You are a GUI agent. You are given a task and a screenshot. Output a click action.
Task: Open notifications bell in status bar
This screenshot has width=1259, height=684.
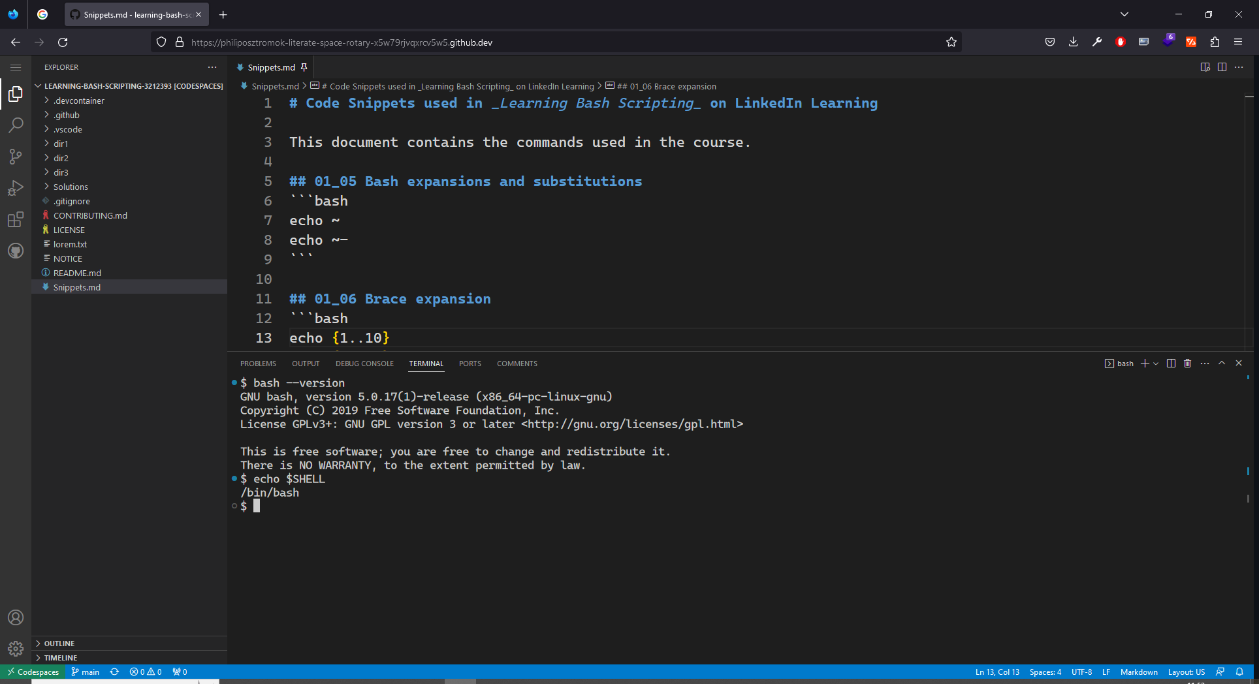(1239, 672)
